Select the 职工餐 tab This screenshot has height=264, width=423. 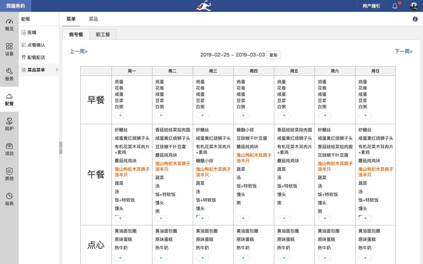tap(103, 35)
